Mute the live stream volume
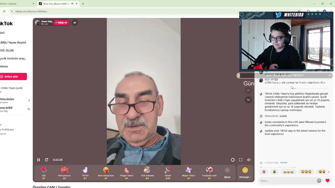335x188 pixels. [249, 160]
